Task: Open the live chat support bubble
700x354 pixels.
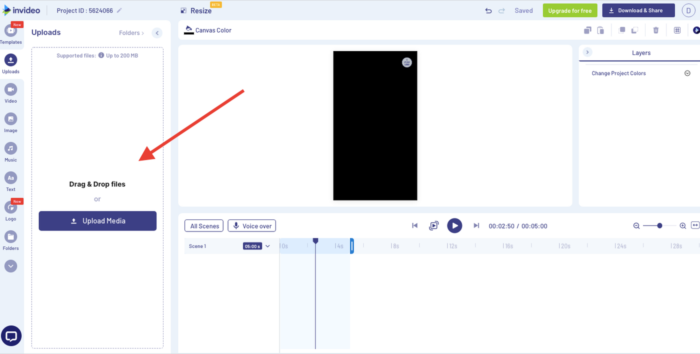Action: [x=11, y=336]
